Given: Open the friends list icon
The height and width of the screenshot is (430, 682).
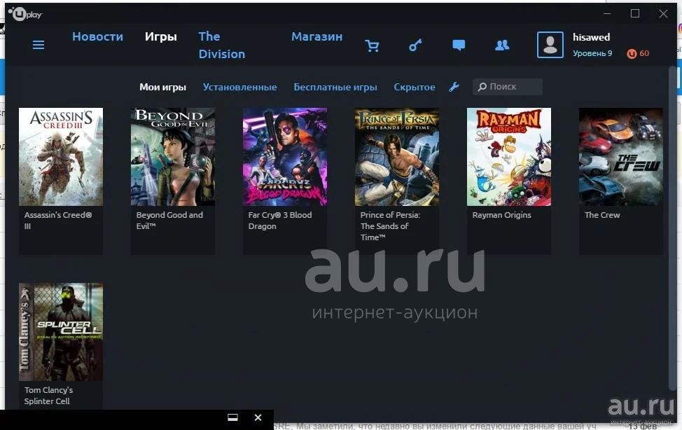Looking at the screenshot, I should pos(502,45).
